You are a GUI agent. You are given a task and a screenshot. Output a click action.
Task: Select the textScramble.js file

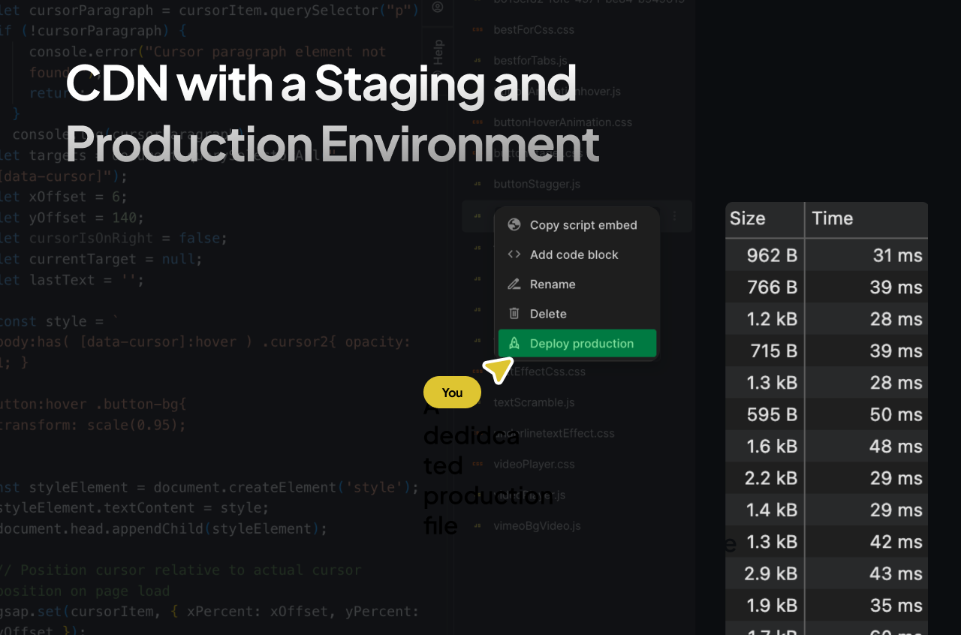click(x=534, y=402)
